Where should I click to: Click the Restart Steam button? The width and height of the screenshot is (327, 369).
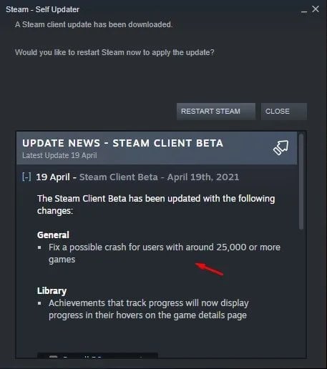click(x=216, y=112)
